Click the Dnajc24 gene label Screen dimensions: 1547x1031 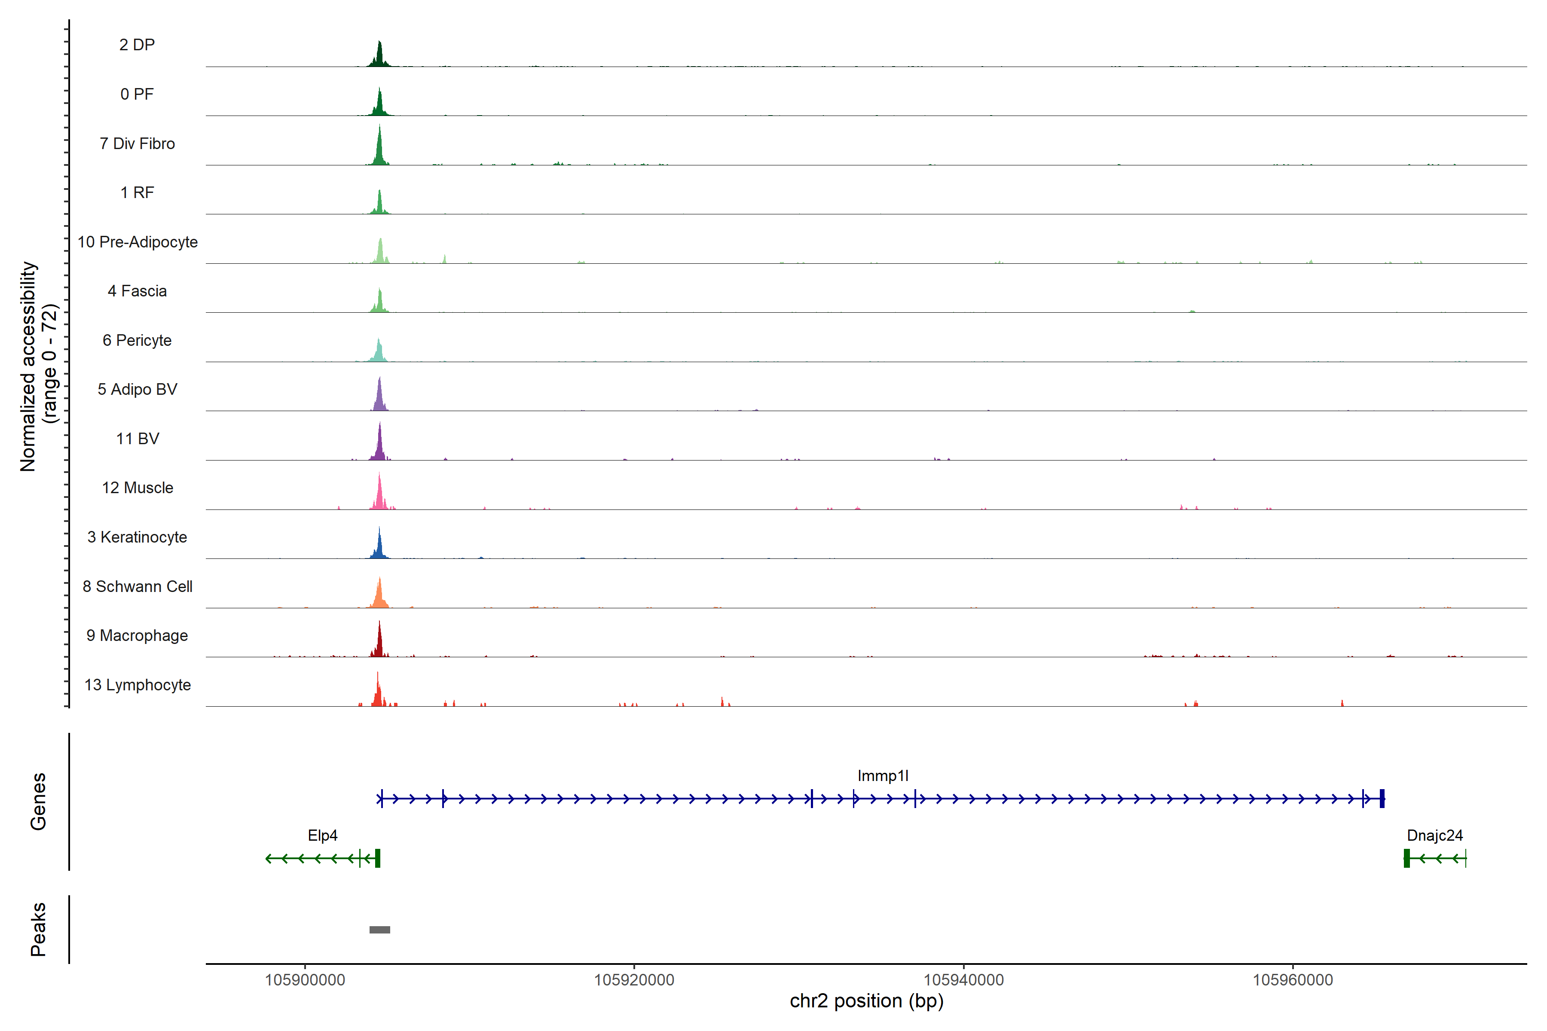1434,835
